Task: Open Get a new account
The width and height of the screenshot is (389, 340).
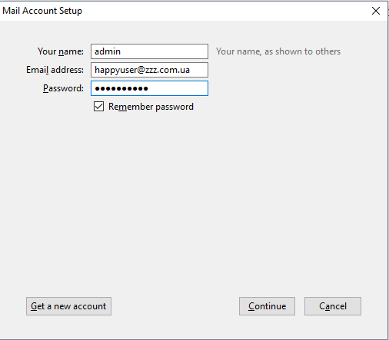Action: 68,306
